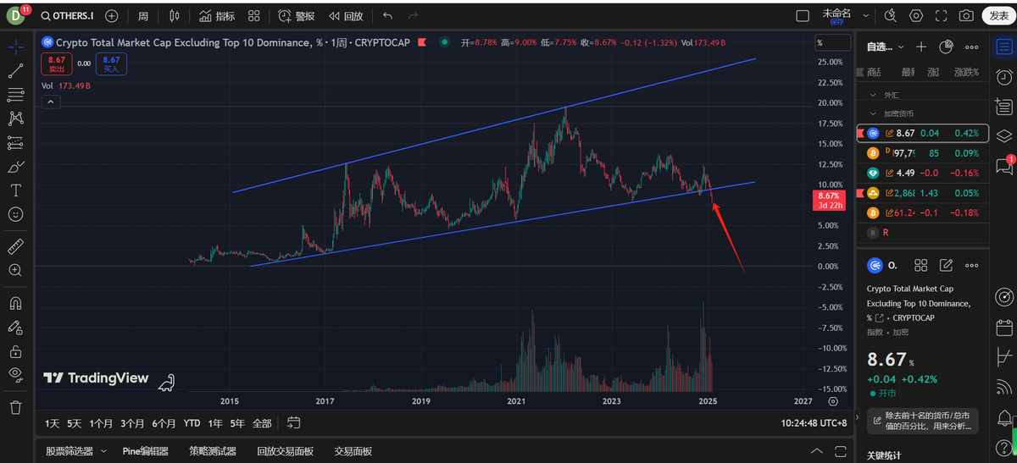Select the crosshair cursor tool
This screenshot has height=463, width=1017.
[x=15, y=47]
